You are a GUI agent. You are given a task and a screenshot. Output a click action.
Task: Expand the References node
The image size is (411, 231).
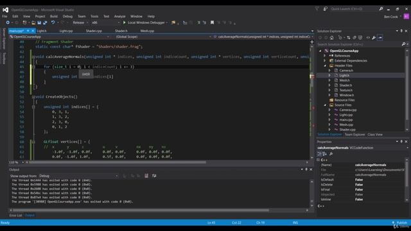[x=325, y=56]
